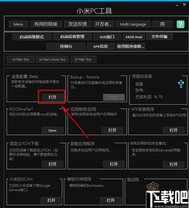Viewport: 189px width, 208px height.
Task: Click 打开 under 小米的GCAM
Action: coord(52,200)
